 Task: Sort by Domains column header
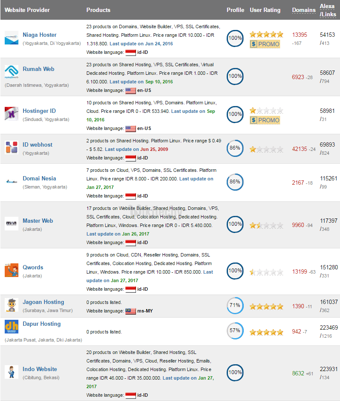(304, 10)
